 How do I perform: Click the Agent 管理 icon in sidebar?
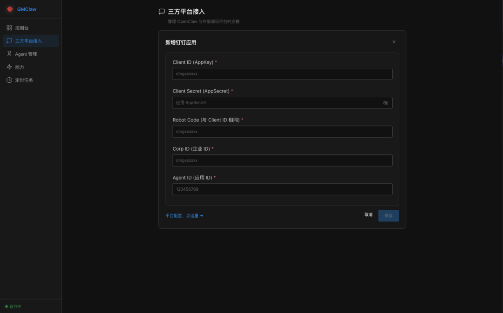(9, 54)
